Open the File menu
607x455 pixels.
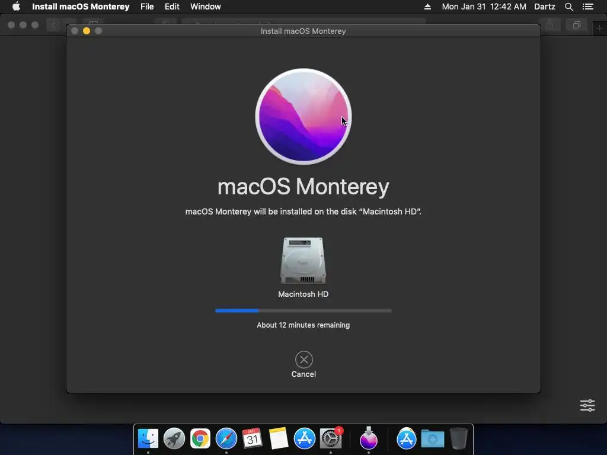[x=147, y=7]
